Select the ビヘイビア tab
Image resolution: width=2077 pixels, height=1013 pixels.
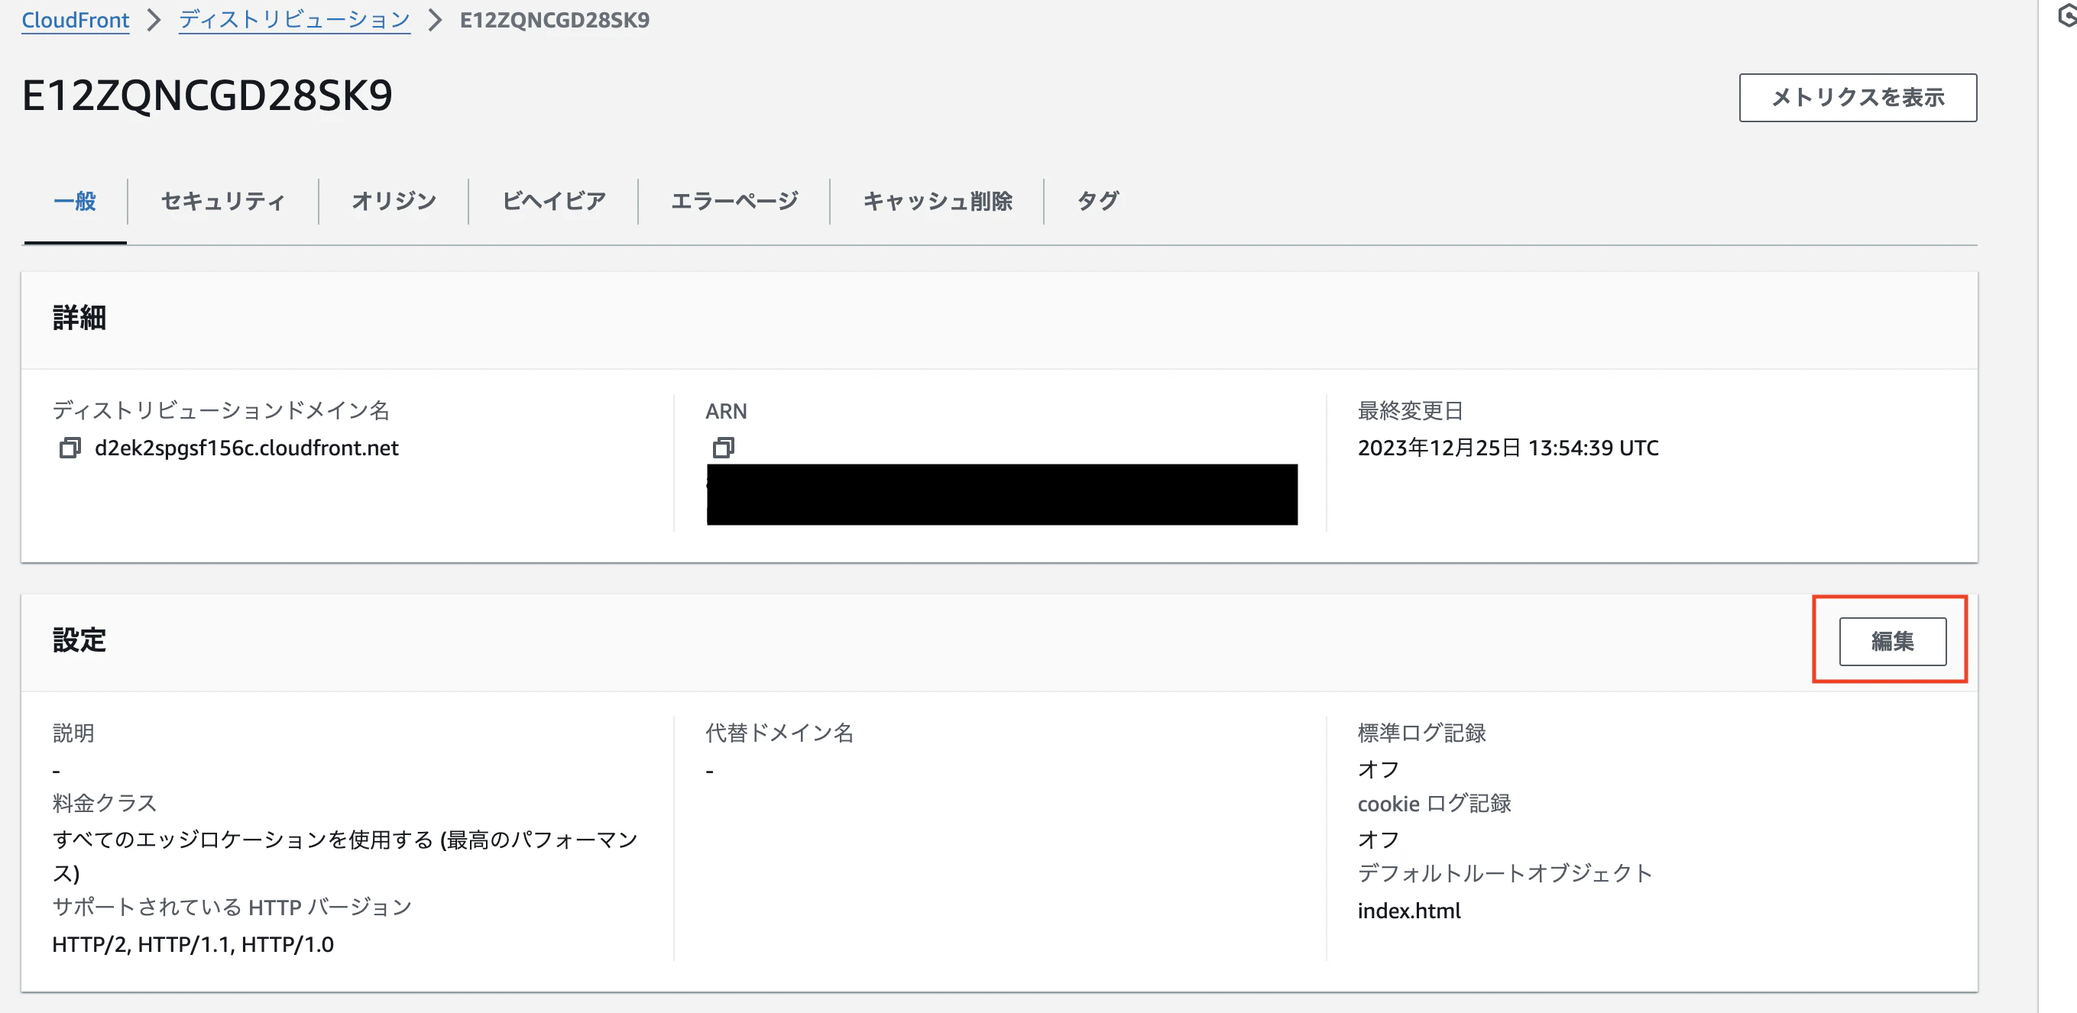pyautogui.click(x=553, y=202)
